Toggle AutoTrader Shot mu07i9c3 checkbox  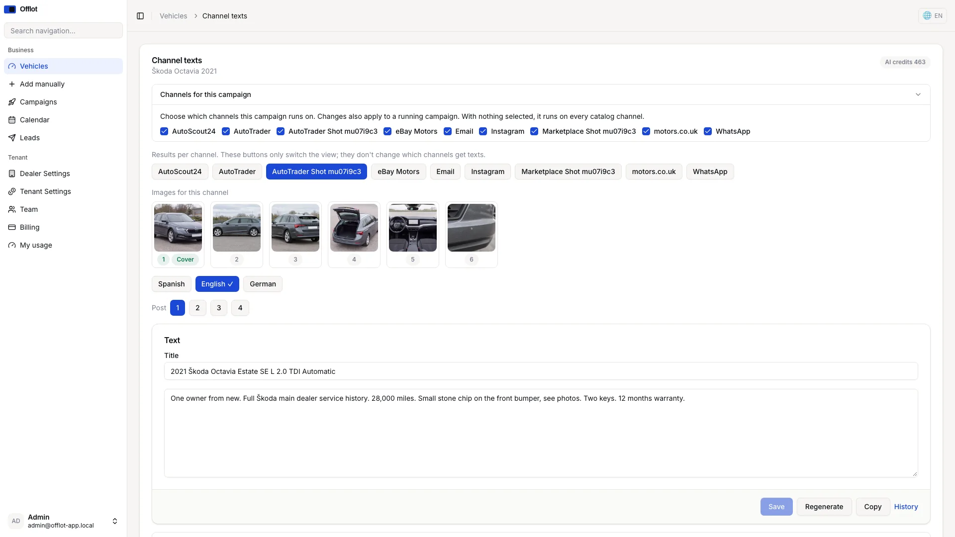281,131
